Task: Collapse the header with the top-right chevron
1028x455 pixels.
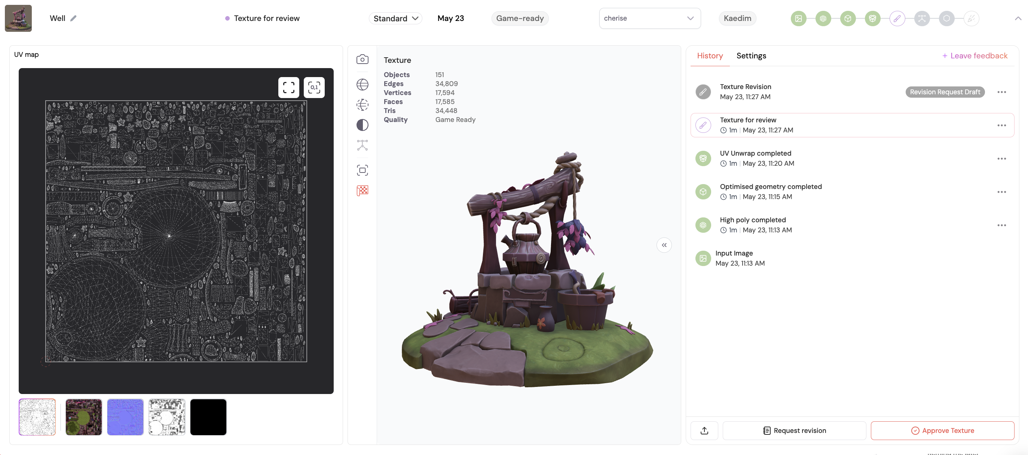Action: pos(1018,18)
